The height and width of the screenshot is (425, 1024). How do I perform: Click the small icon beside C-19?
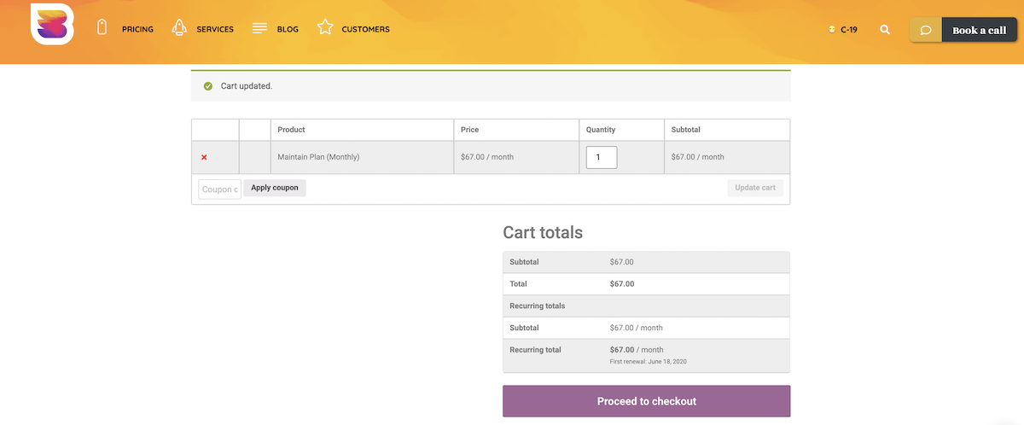(832, 29)
